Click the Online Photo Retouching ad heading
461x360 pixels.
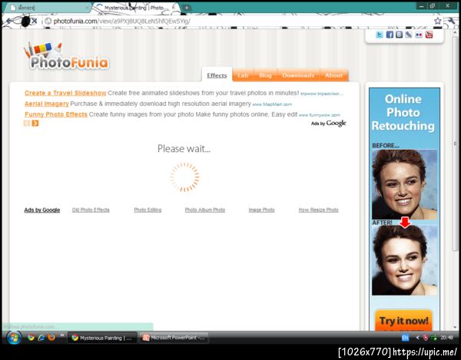(403, 113)
